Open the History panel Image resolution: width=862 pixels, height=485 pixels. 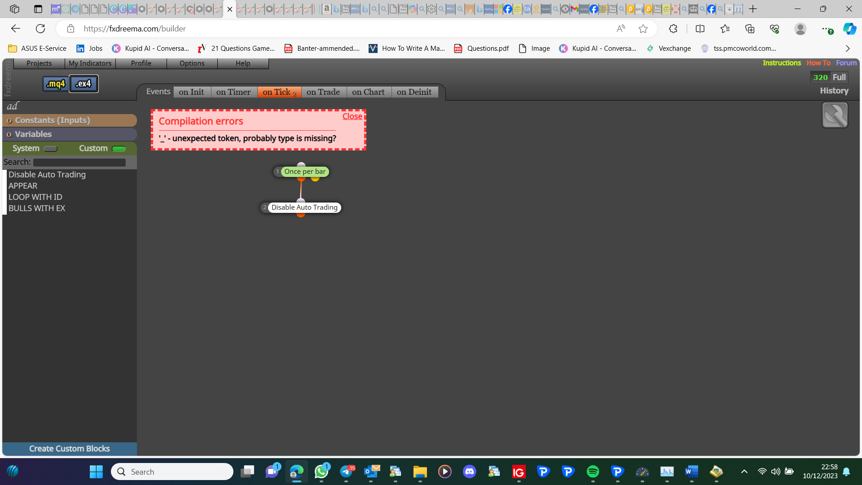[834, 91]
